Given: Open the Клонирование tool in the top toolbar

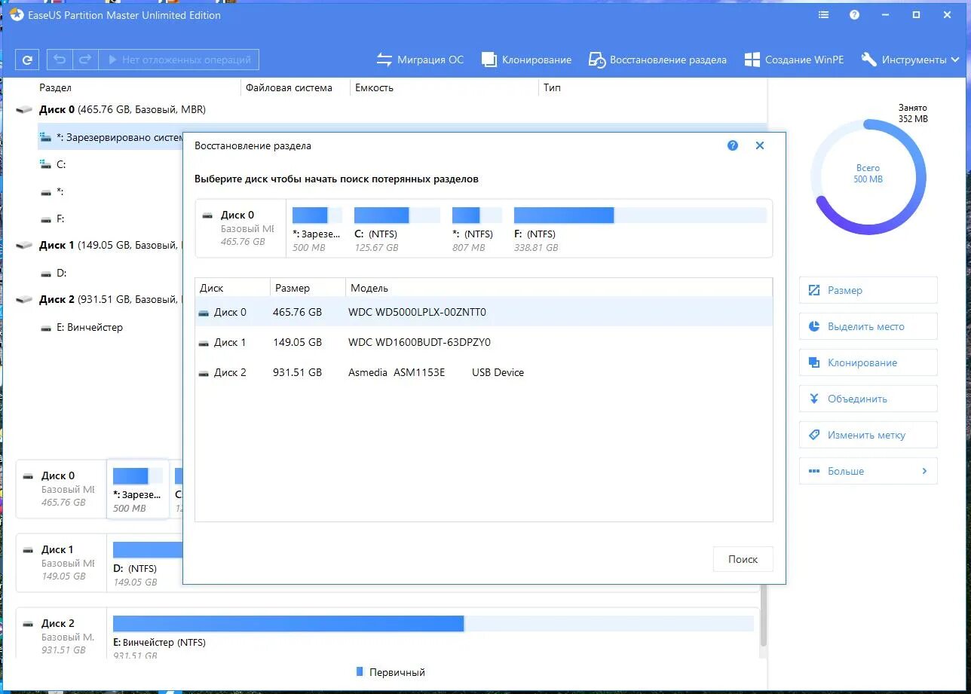Looking at the screenshot, I should click(x=526, y=60).
